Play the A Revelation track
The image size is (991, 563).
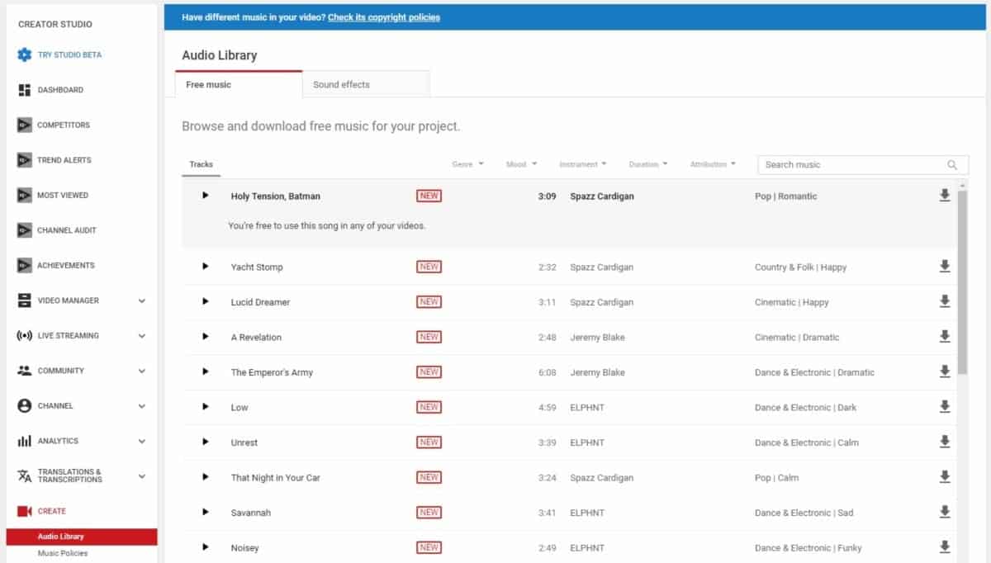[206, 337]
